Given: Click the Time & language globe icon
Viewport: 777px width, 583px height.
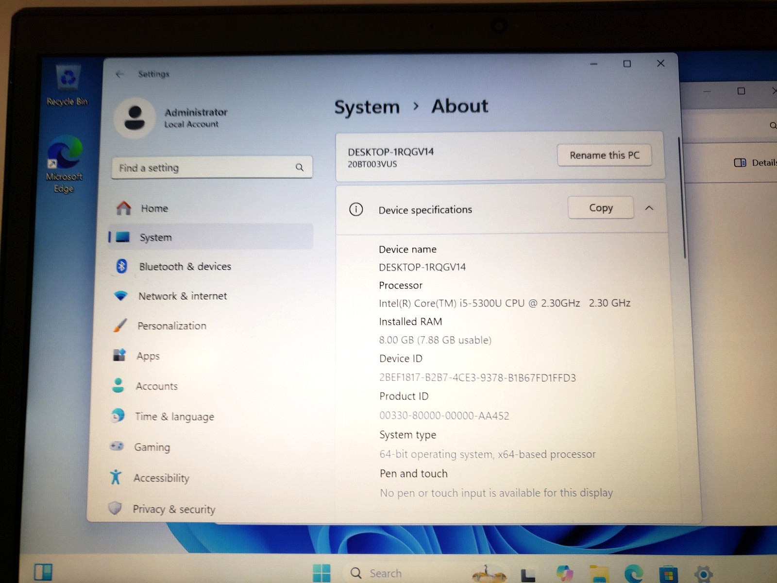Looking at the screenshot, I should (118, 416).
